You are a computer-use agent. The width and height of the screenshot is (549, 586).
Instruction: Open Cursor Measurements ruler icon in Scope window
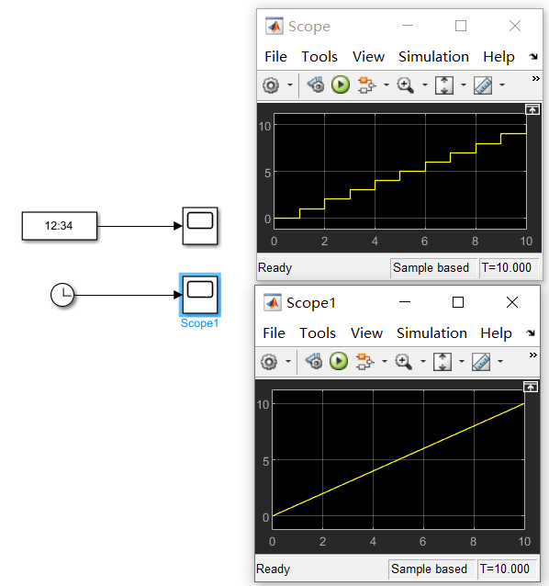pyautogui.click(x=483, y=85)
